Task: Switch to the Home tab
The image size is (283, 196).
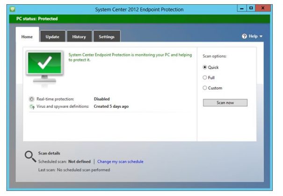Action: click(27, 35)
